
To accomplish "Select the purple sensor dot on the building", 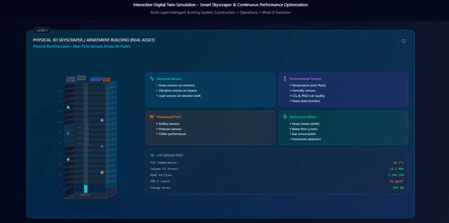I will point(102,120).
